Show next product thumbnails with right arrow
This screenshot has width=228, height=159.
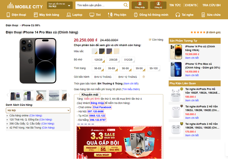click(x=69, y=95)
